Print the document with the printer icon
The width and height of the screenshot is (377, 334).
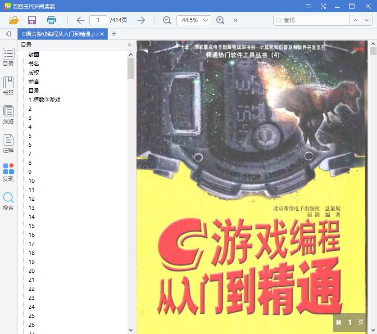click(51, 20)
